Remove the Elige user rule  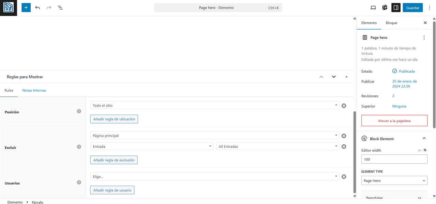[344, 177]
